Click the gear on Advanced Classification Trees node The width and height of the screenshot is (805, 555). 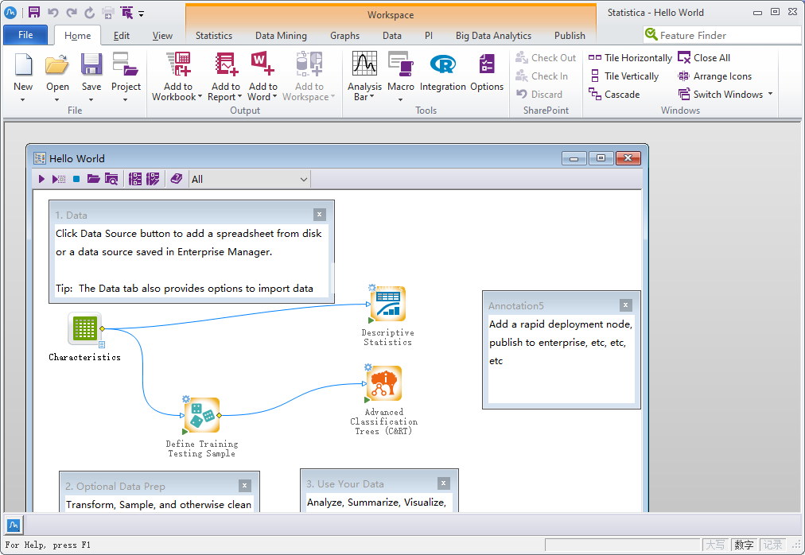tap(368, 367)
